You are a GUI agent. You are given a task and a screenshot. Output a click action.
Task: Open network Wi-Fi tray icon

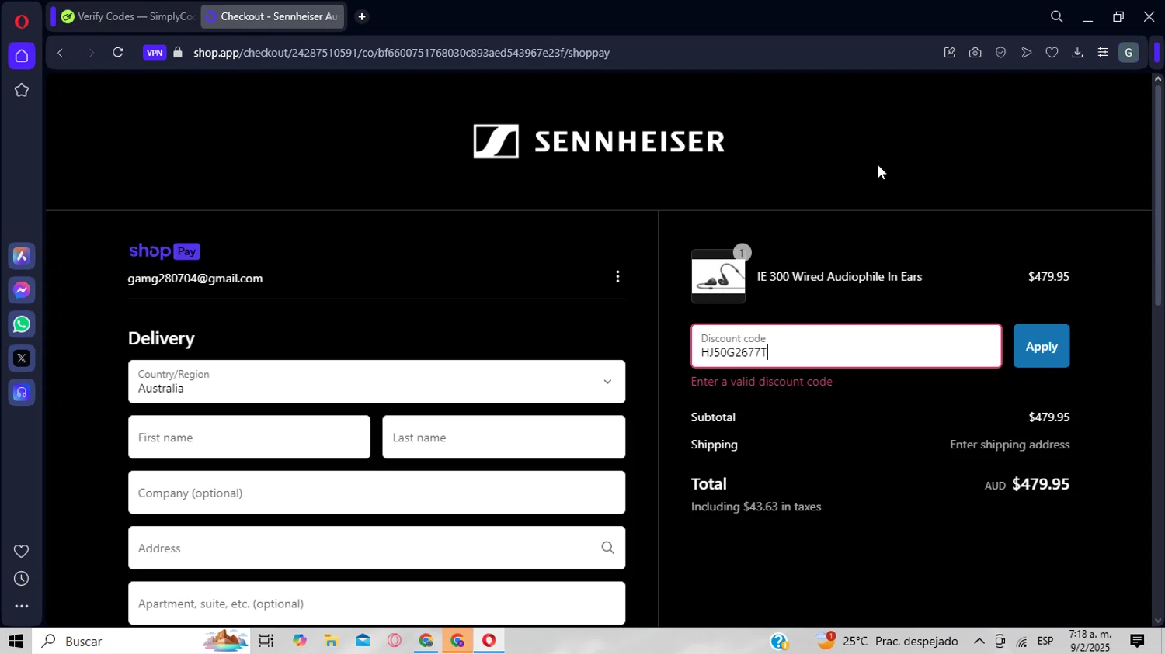(1022, 641)
